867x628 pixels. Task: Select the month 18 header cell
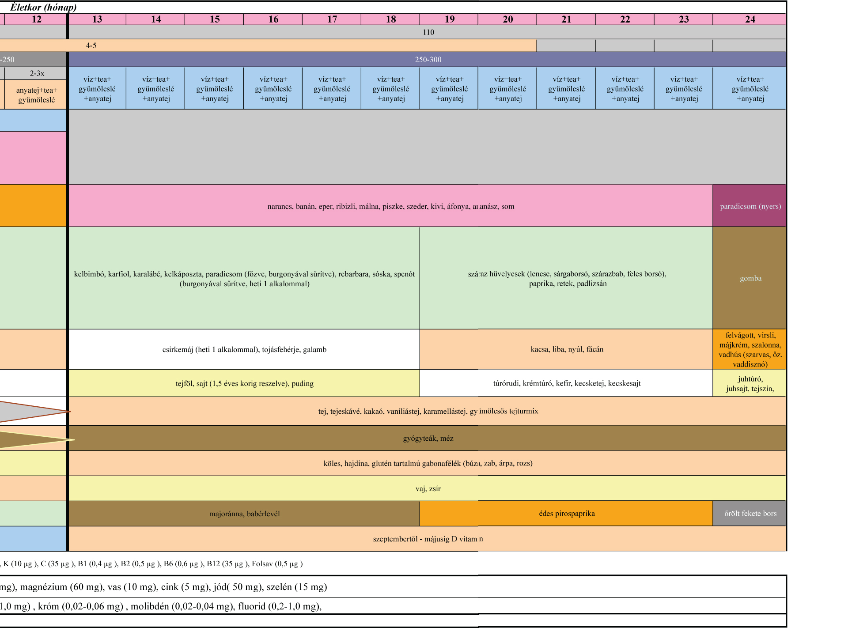point(390,19)
